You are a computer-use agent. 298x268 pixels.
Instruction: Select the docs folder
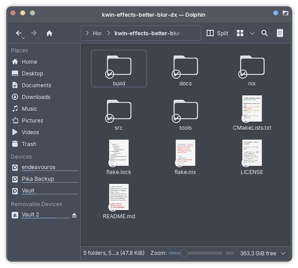click(x=185, y=69)
